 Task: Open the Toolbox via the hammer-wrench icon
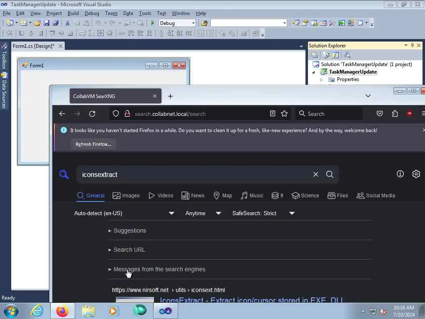click(332, 23)
